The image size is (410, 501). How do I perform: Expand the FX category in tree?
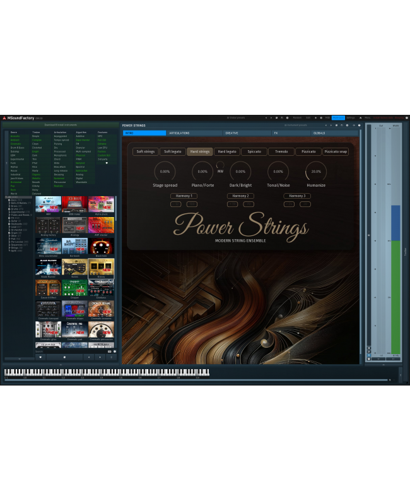point(9,218)
